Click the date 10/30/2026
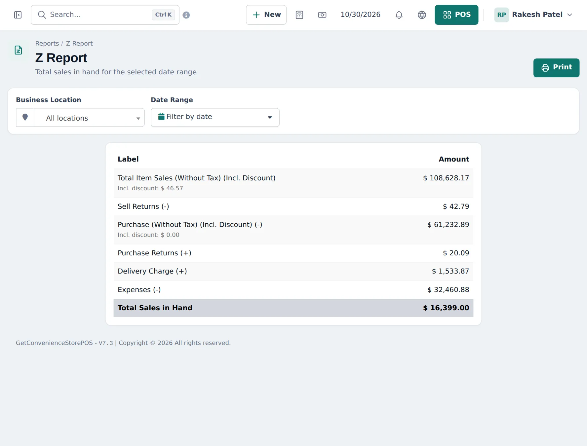587x446 pixels. click(x=360, y=15)
